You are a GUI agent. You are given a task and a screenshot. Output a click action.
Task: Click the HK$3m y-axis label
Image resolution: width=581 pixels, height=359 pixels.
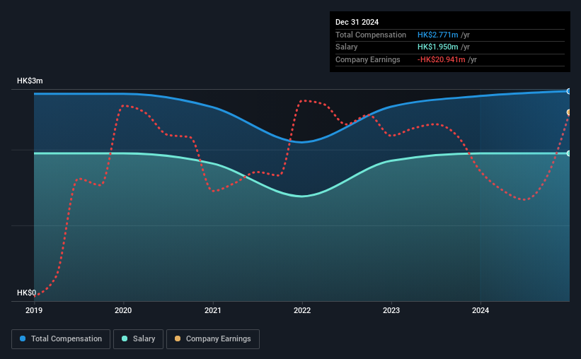30,81
